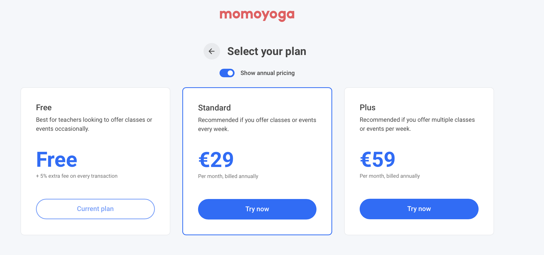544x255 pixels.
Task: Select the Standard plan card title
Action: click(x=214, y=108)
